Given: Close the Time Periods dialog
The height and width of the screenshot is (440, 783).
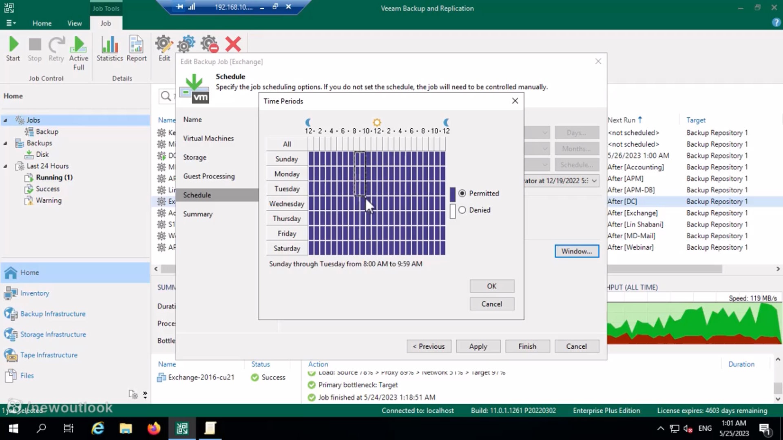Looking at the screenshot, I should (515, 101).
